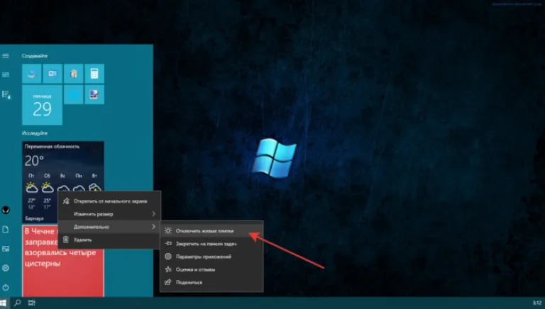This screenshot has width=545, height=309.
Task: Open the Pictures folder icon in Start sidebar
Action: pyautogui.click(x=6, y=249)
